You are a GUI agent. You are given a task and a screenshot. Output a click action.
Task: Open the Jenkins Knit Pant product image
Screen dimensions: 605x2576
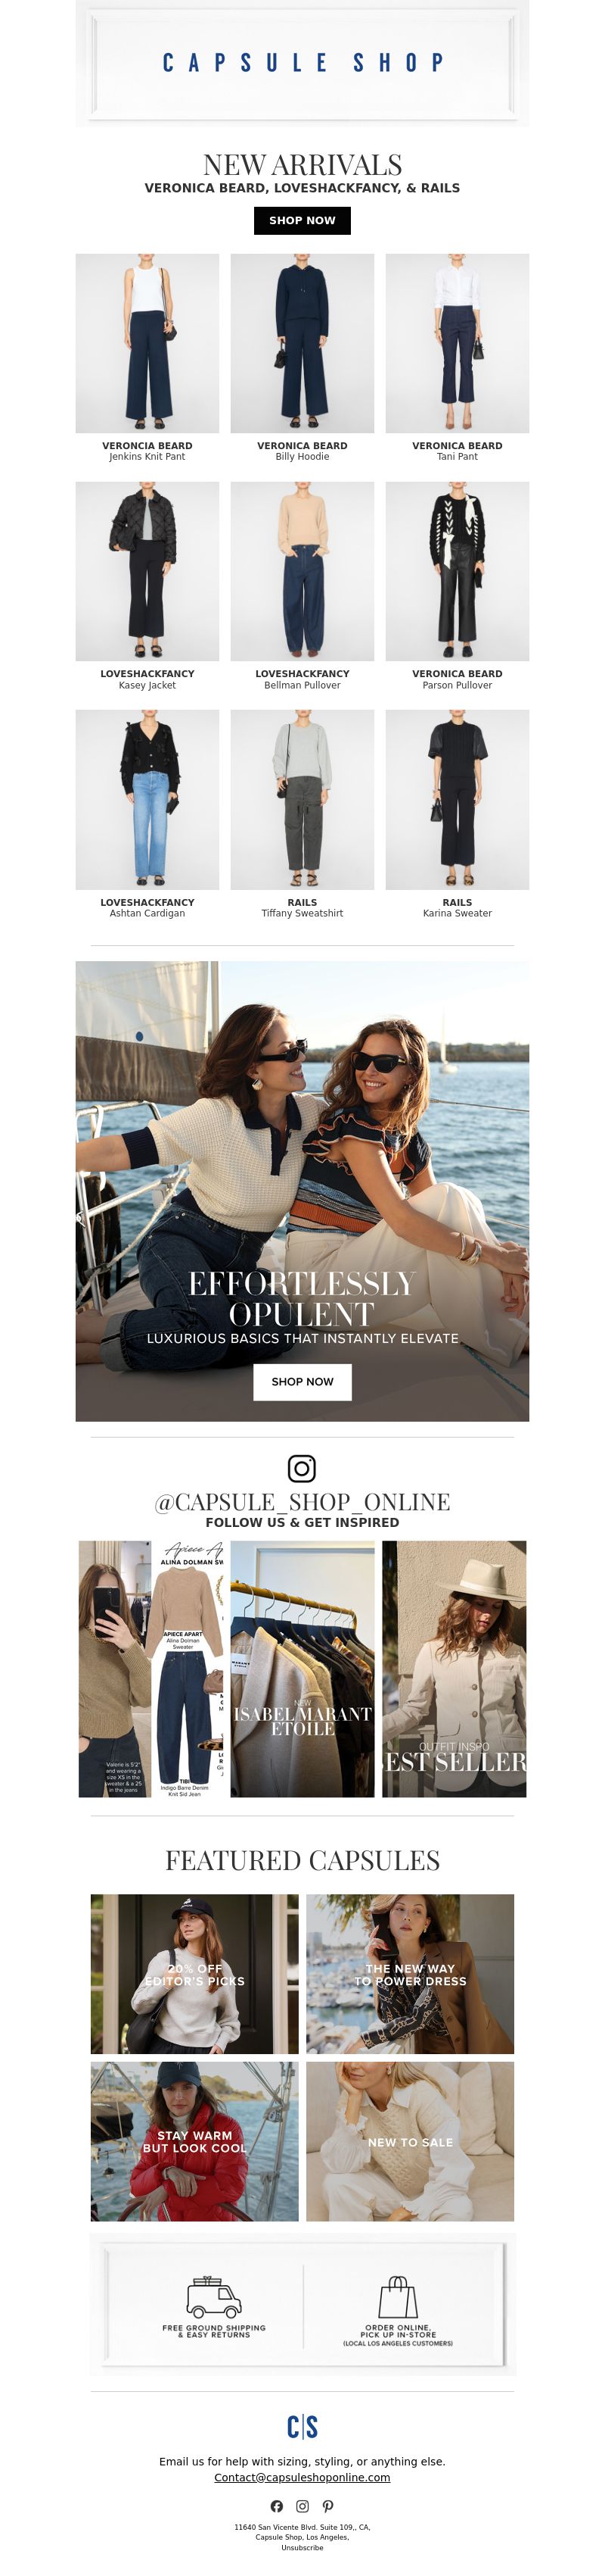147,343
